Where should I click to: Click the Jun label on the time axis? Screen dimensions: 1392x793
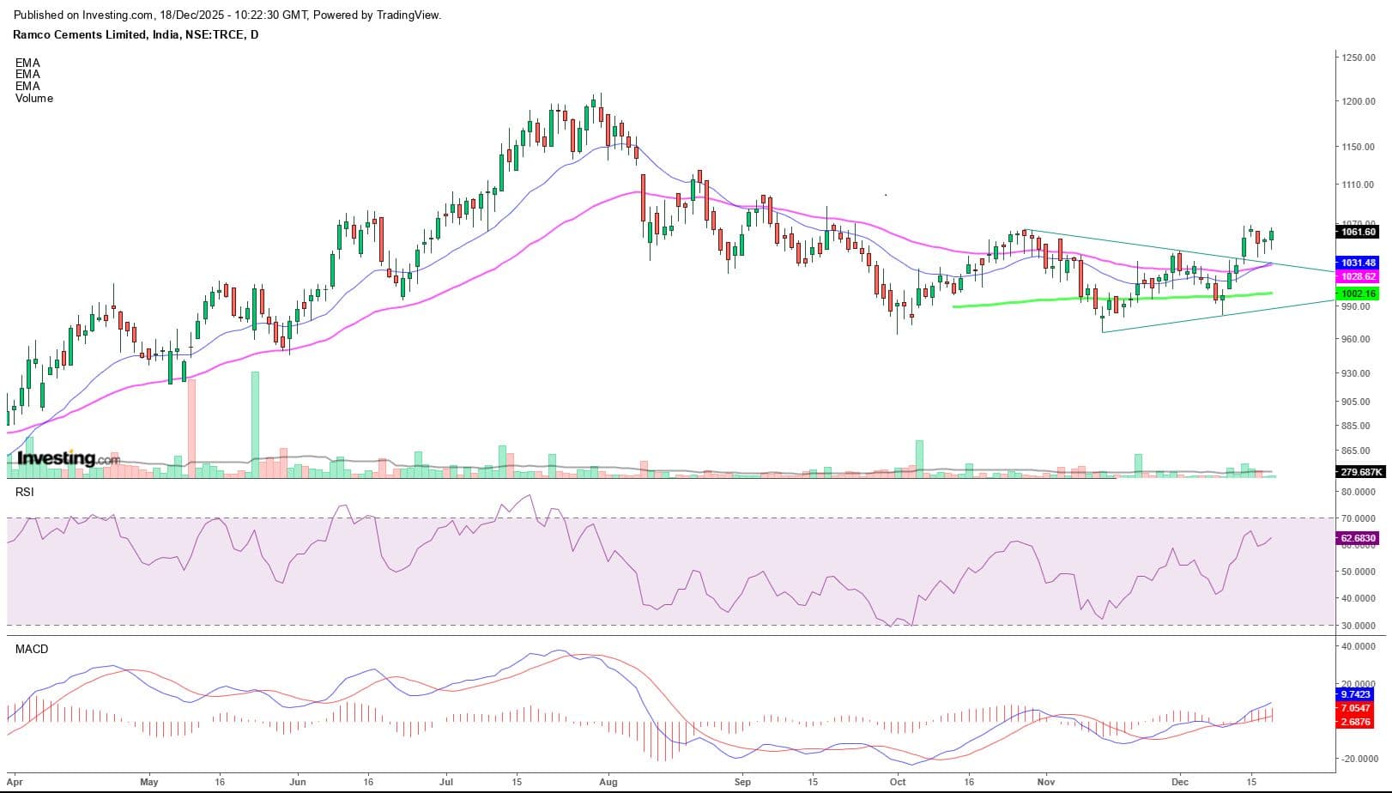click(298, 783)
